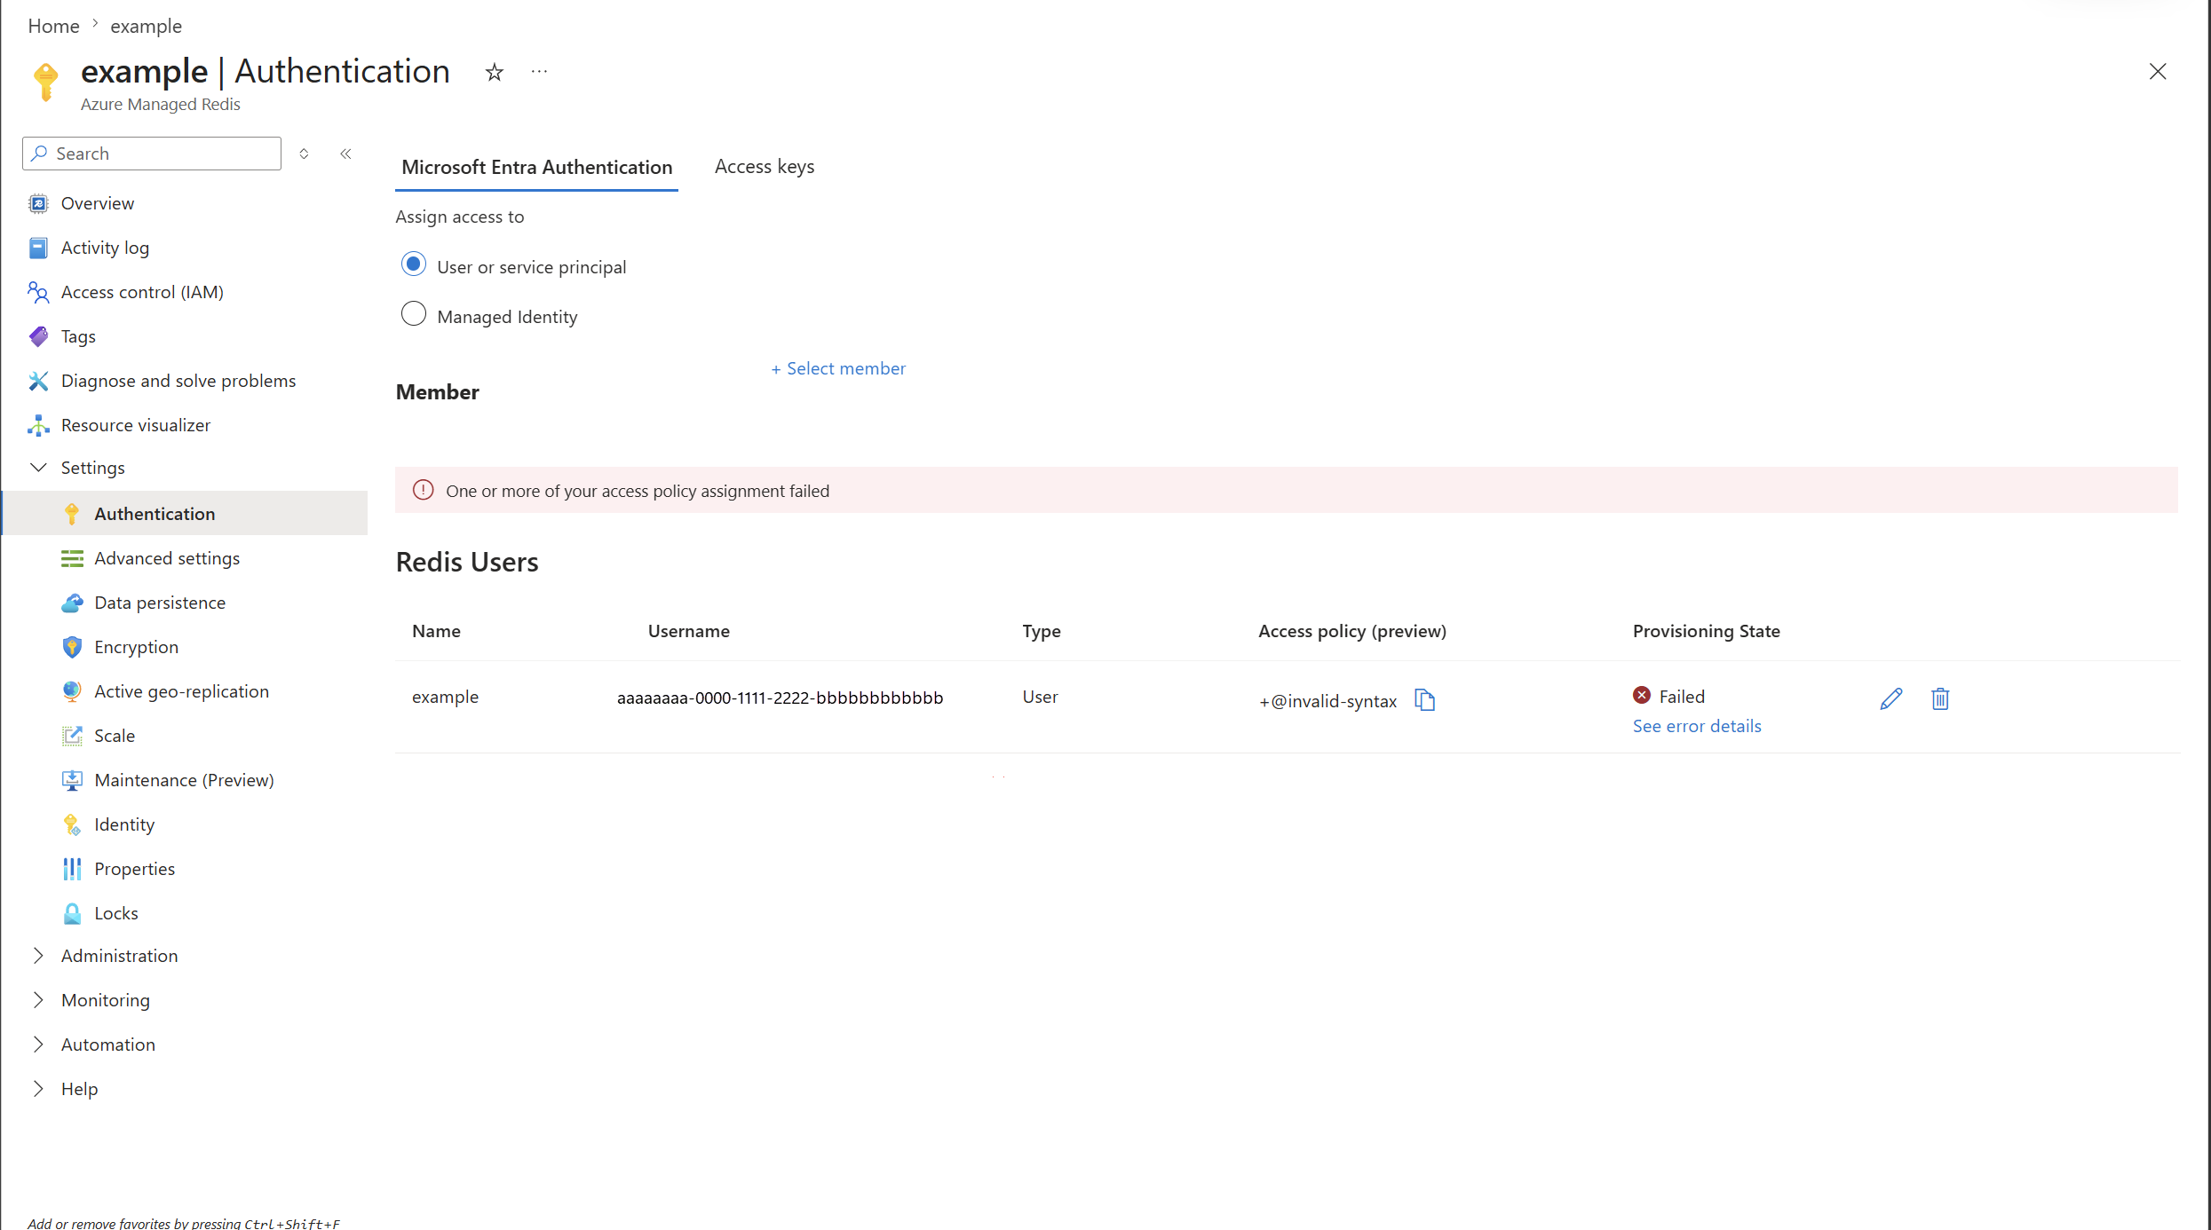The image size is (2211, 1230).
Task: Click the favorite star icon
Action: 495,72
